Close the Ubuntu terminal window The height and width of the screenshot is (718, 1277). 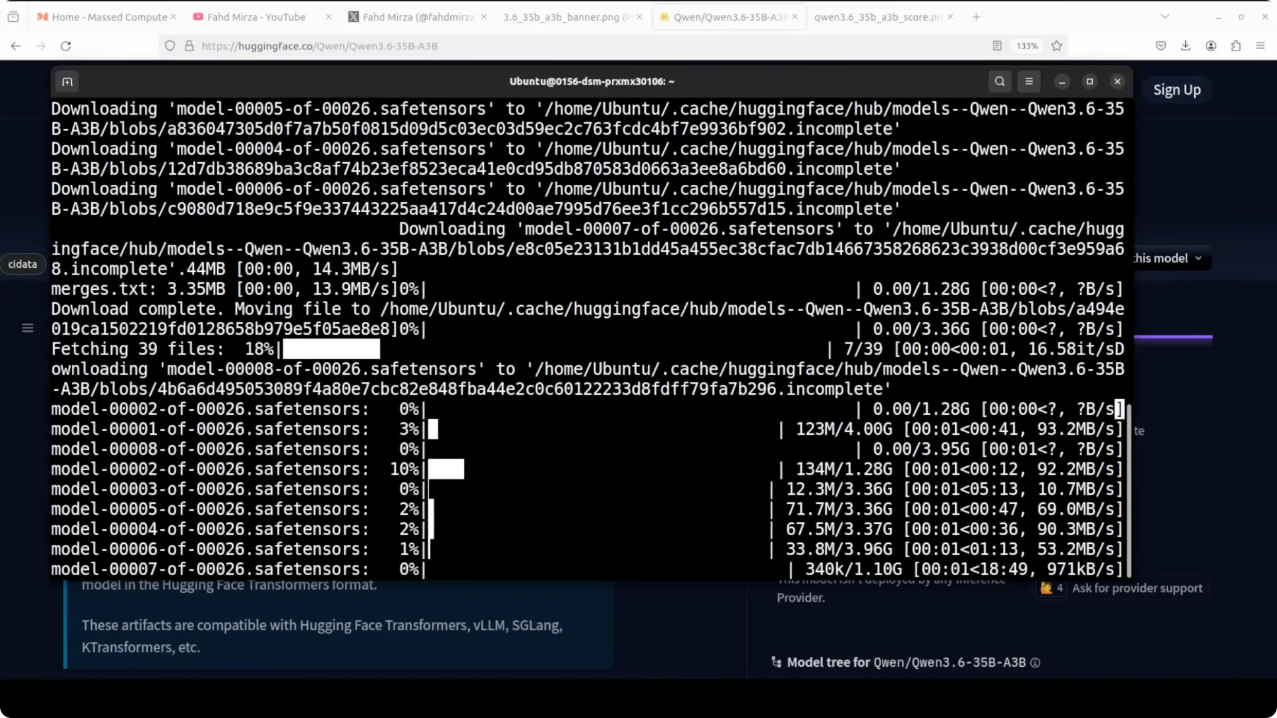coord(1117,81)
